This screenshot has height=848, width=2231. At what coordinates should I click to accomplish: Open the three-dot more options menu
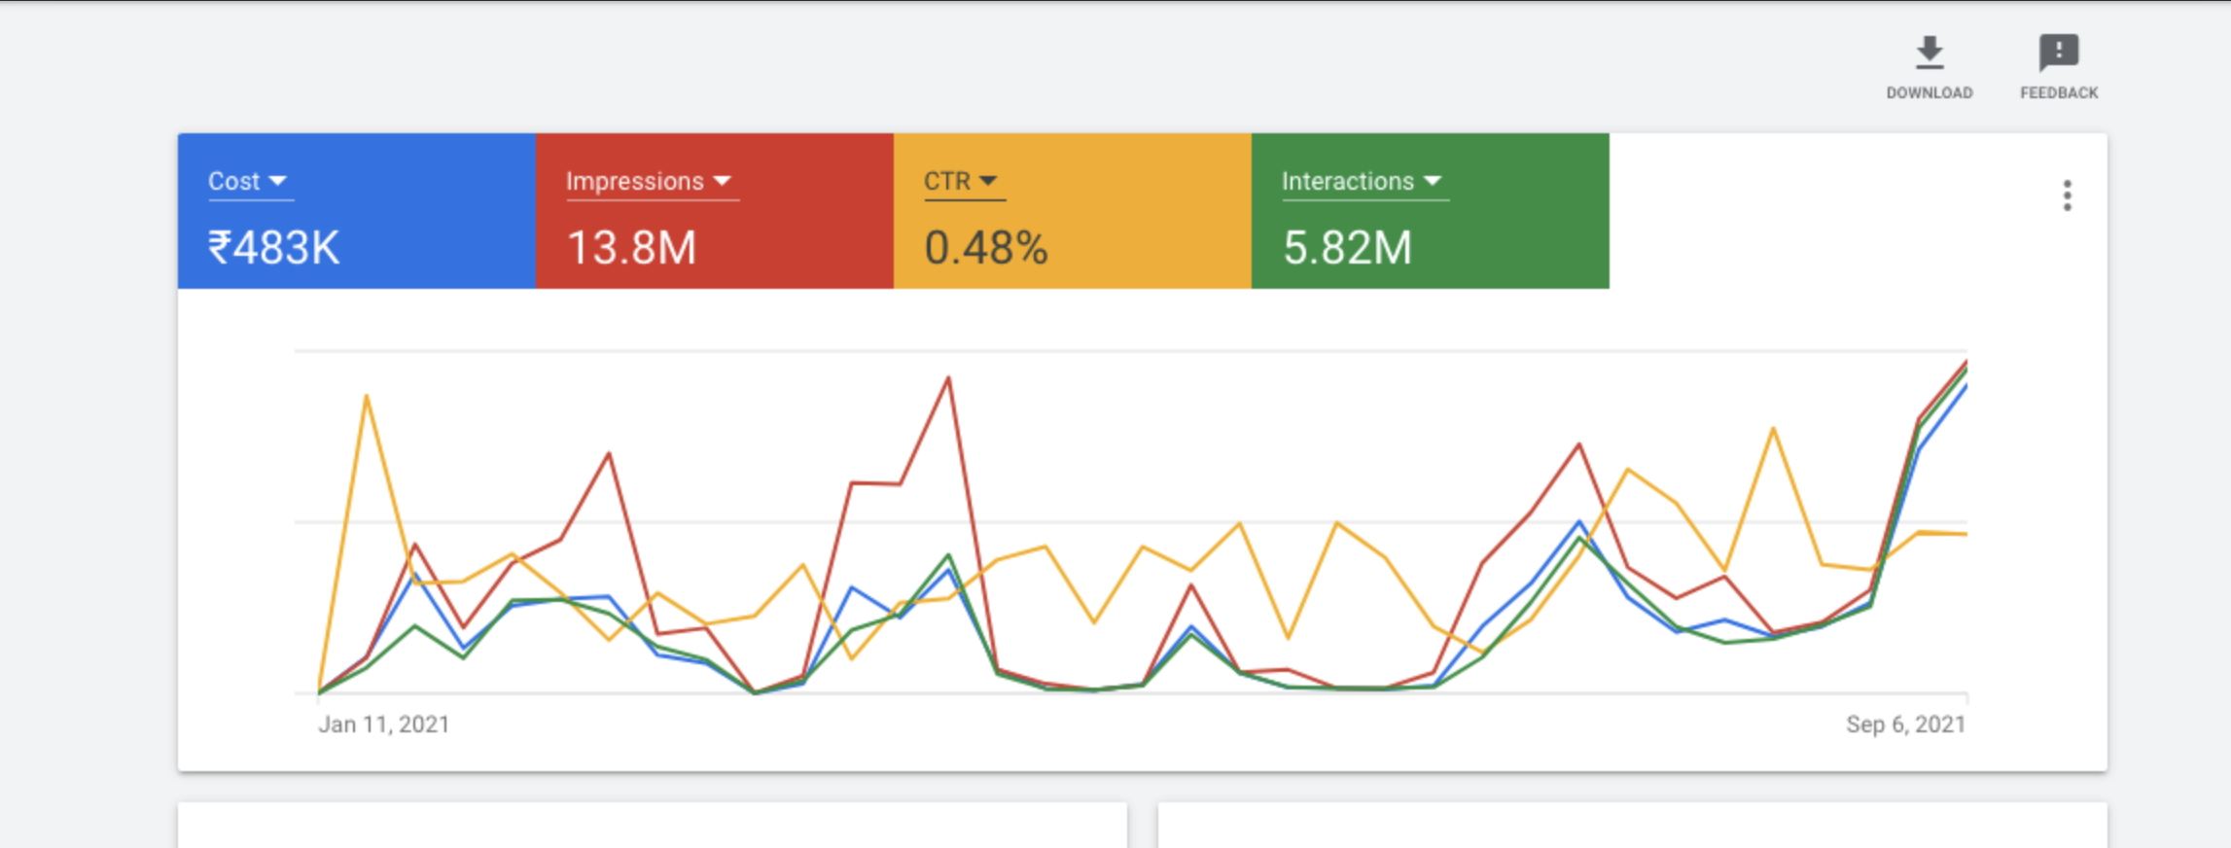click(2067, 195)
